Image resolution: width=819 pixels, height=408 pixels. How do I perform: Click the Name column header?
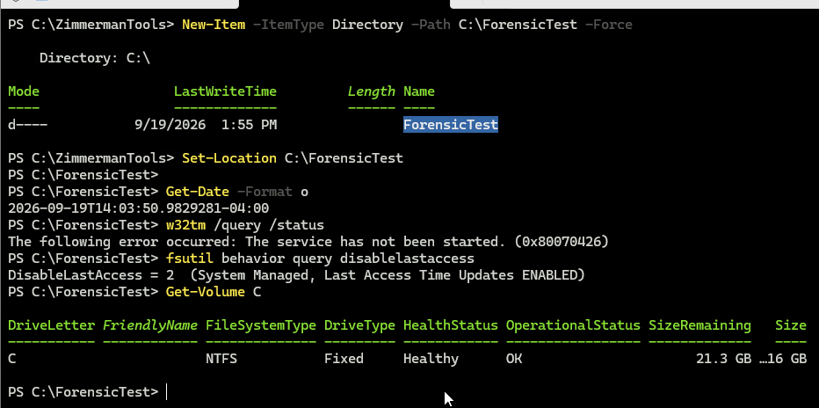(419, 91)
